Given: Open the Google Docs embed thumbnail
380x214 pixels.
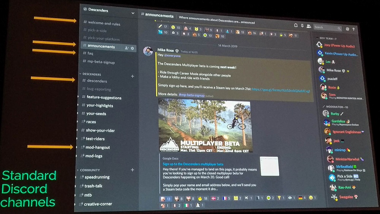Looking at the screenshot, I should tap(269, 166).
